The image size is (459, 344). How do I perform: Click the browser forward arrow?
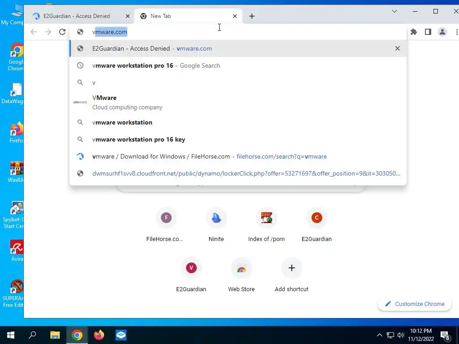tap(48, 32)
